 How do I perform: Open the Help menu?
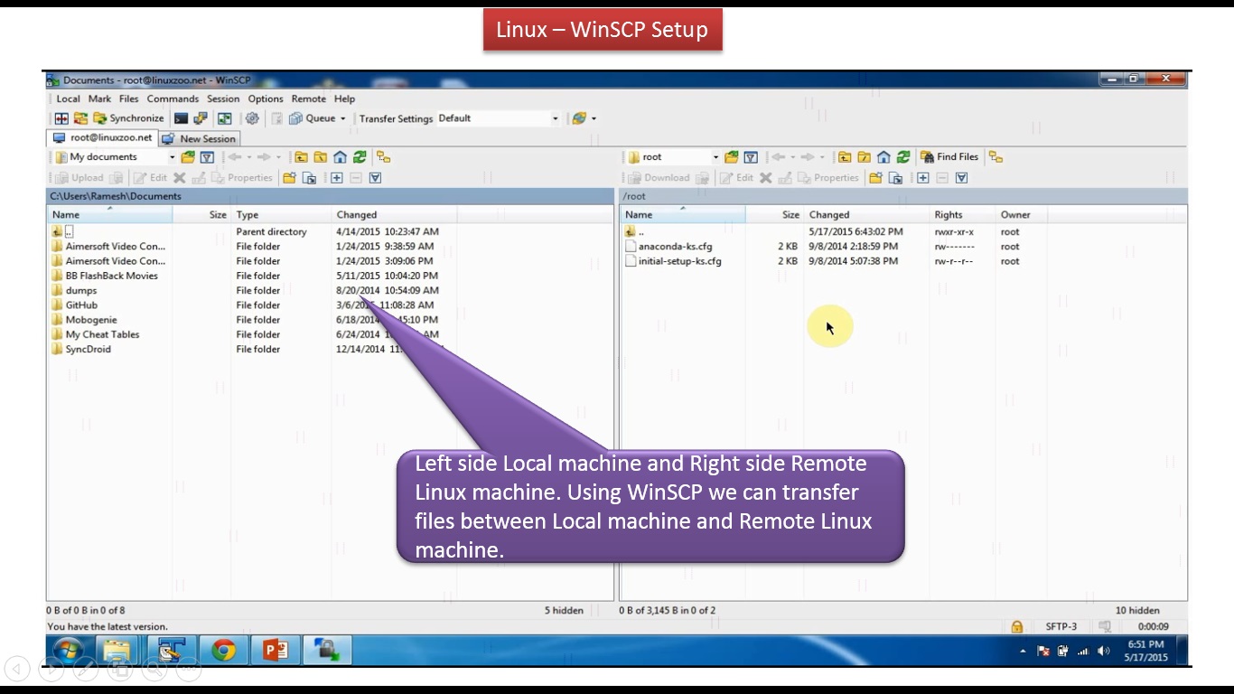[344, 99]
